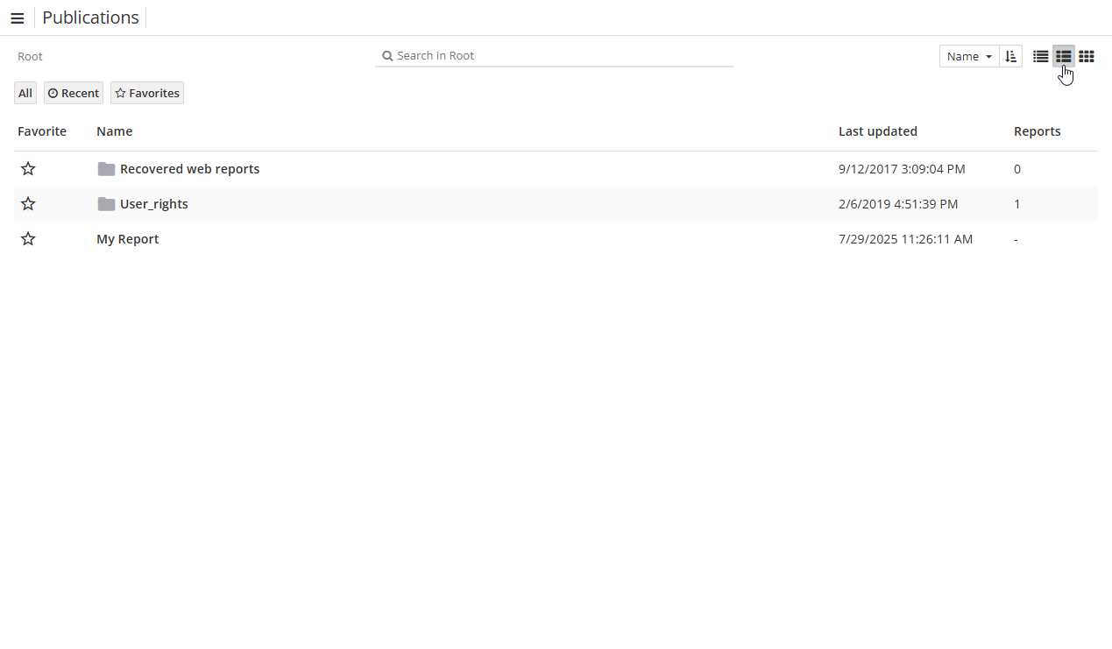Screen dimensions: 1112x649
Task: Open the My Report publication
Action: pyautogui.click(x=128, y=239)
